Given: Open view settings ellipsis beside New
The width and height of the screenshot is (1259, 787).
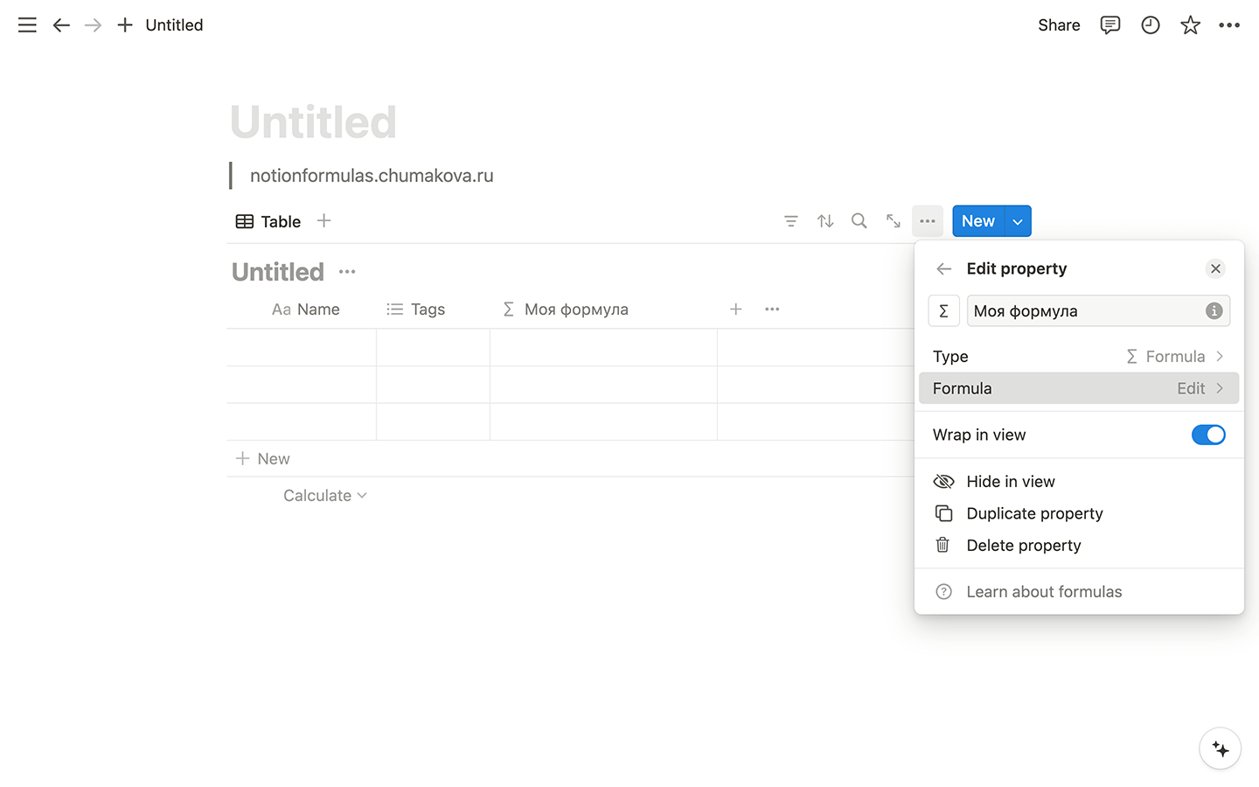Looking at the screenshot, I should click(x=928, y=221).
